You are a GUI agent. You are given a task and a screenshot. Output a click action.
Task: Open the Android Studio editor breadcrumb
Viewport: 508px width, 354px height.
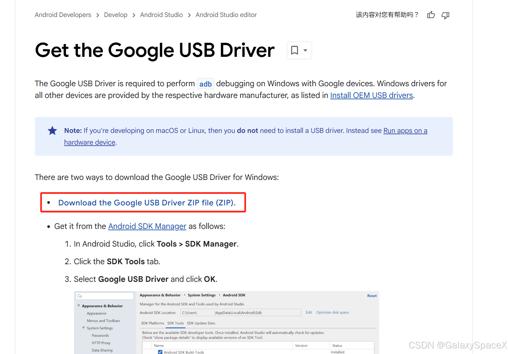pos(226,15)
